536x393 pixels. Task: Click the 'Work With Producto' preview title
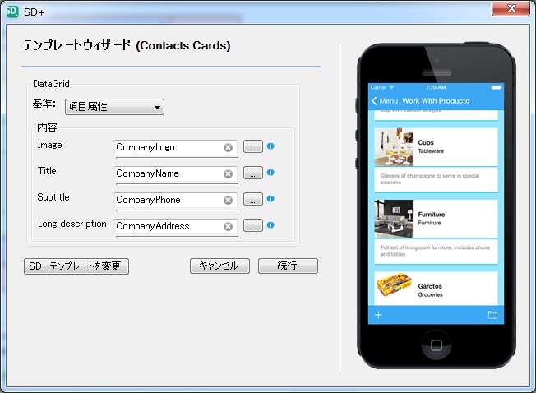(436, 101)
